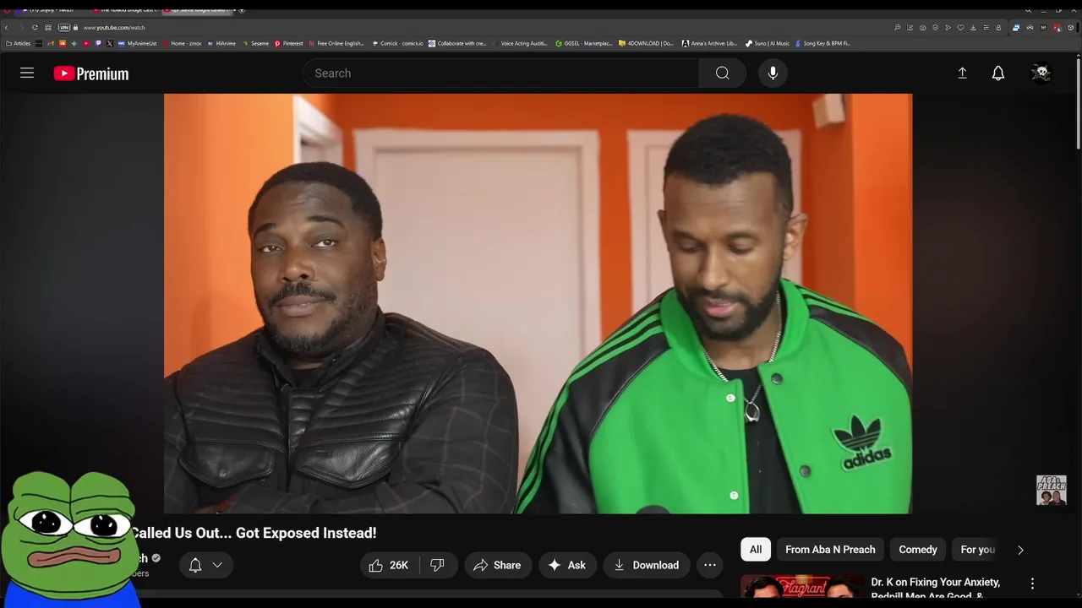Click the search magnifier button
This screenshot has height=608, width=1082.
pyautogui.click(x=722, y=73)
